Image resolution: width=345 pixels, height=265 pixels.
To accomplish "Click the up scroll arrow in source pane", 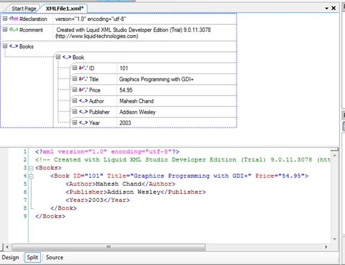I will click(x=334, y=155).
